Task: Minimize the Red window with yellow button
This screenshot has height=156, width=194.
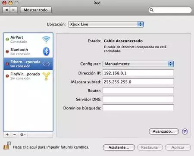Action: pos(10,3)
